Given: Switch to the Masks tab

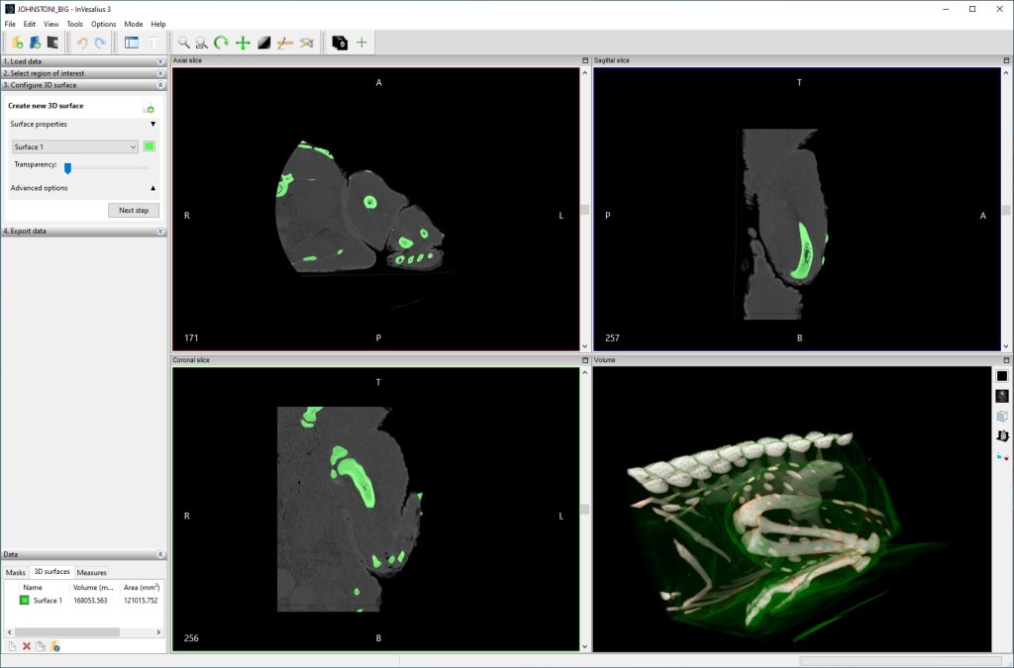Looking at the screenshot, I should [15, 572].
